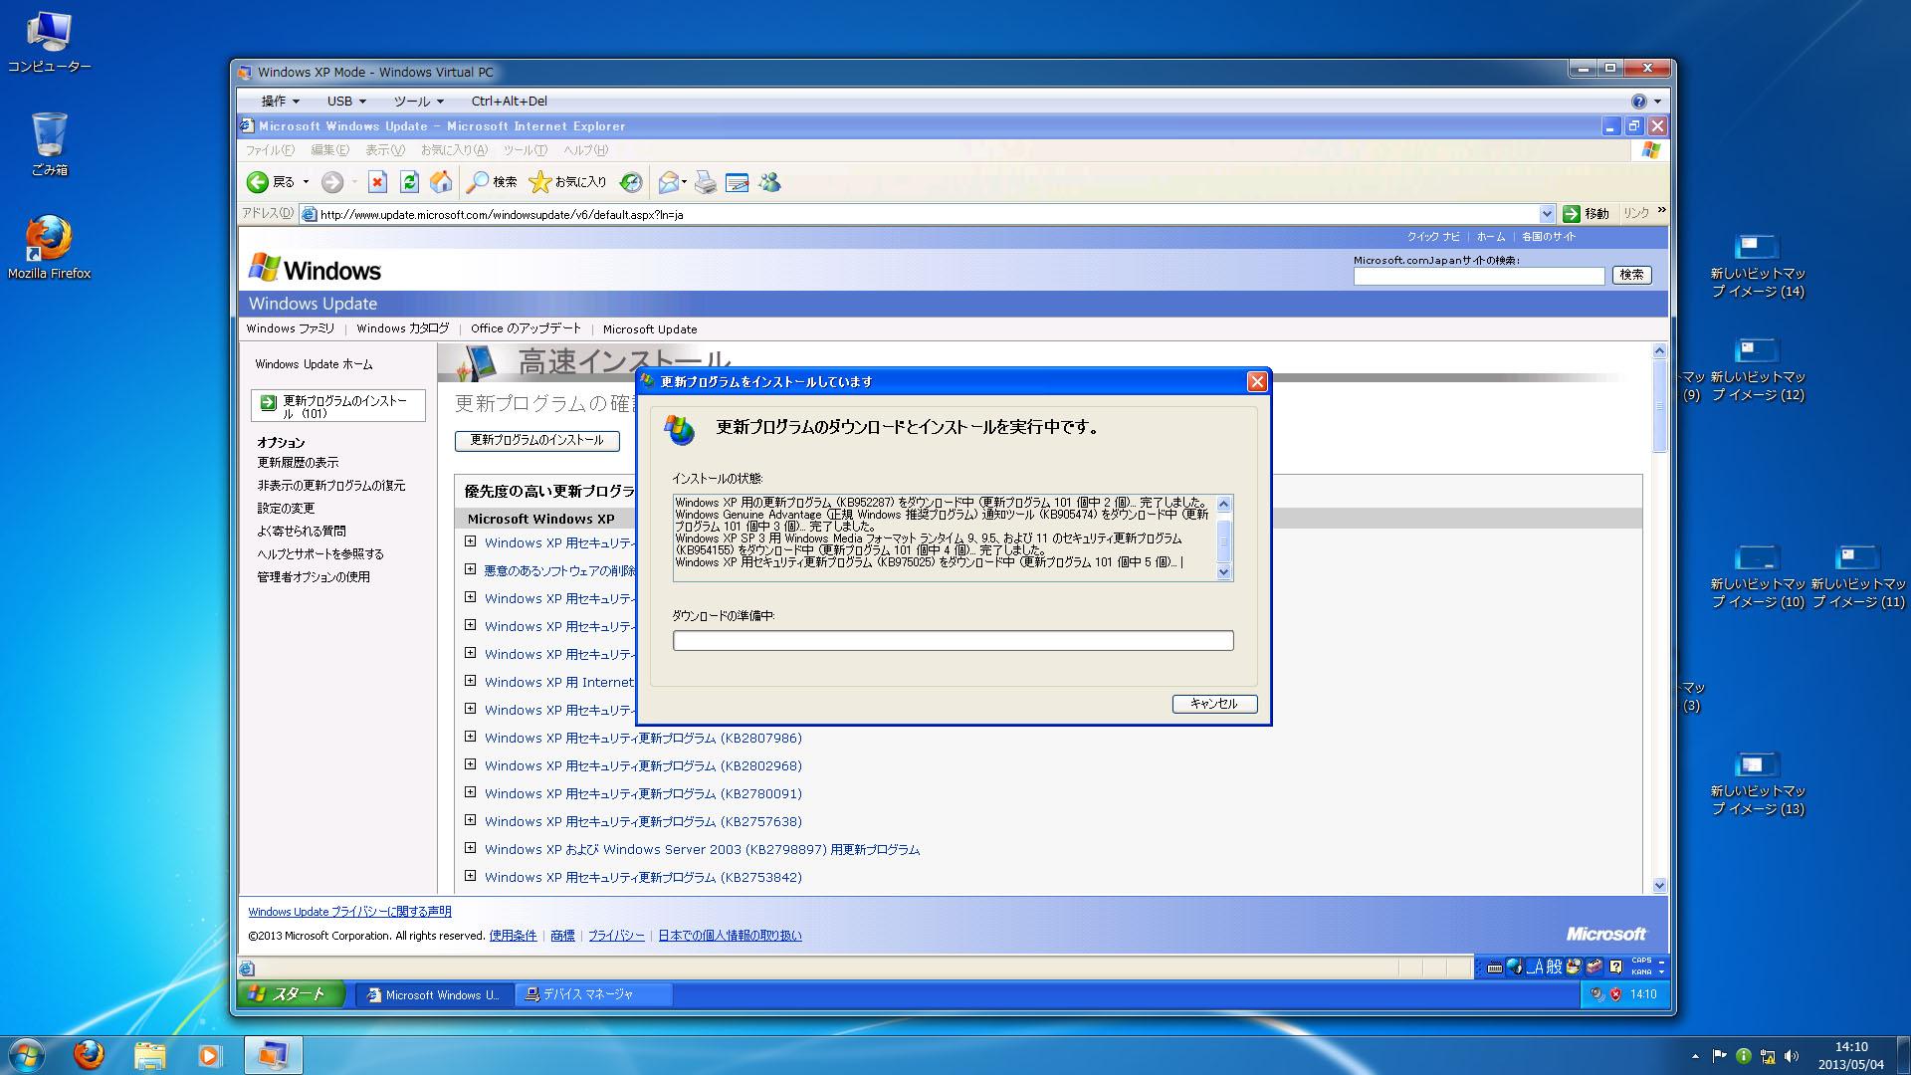Click the IE History icon
This screenshot has height=1075, width=1911.
pos(631,182)
